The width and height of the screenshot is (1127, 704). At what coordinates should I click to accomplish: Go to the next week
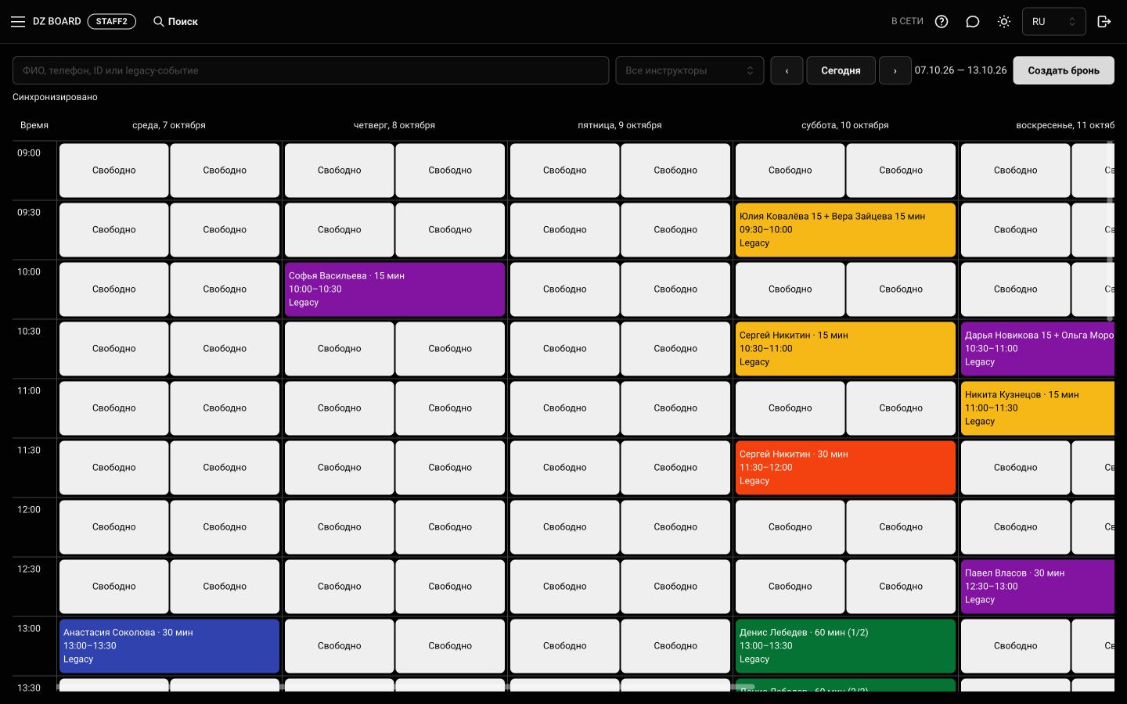(x=895, y=70)
